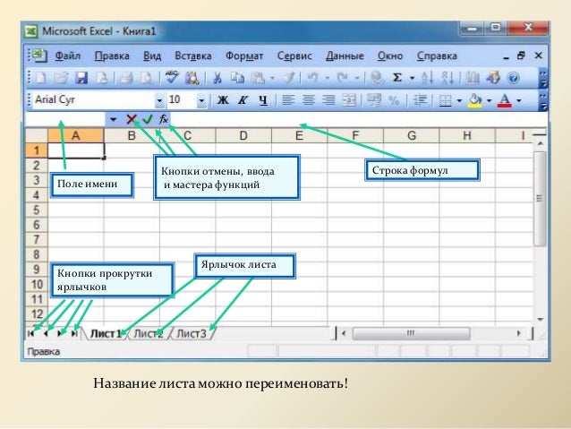The height and width of the screenshot is (429, 571).
Task: Cut selection with the scissors icon
Action: point(217,78)
